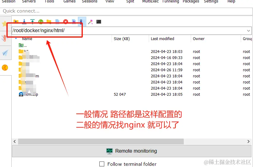Click the upload to current folder icon
The width and height of the screenshot is (253, 167).
point(33,22)
